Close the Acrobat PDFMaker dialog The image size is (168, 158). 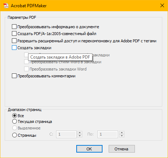point(162,5)
